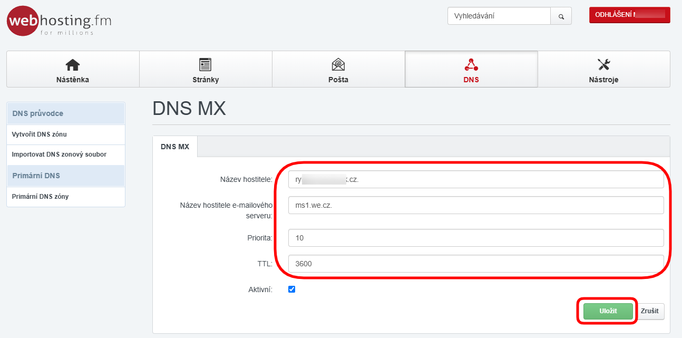Click the red Odhlášení logout button
This screenshot has height=338, width=682.
tap(629, 15)
